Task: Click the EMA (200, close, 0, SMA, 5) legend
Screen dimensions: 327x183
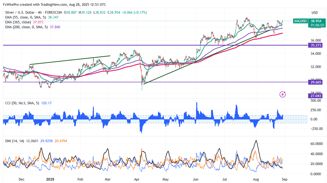Action: click(x=27, y=27)
